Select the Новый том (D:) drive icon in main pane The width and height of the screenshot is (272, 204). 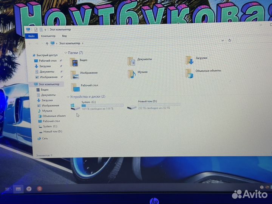coord(132,108)
